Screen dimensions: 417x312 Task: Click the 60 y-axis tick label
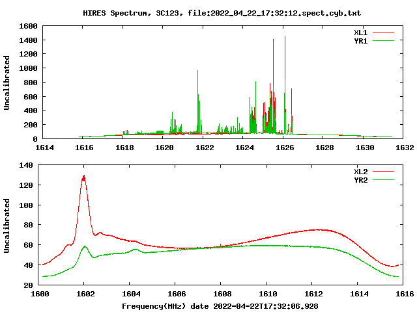pos(29,245)
